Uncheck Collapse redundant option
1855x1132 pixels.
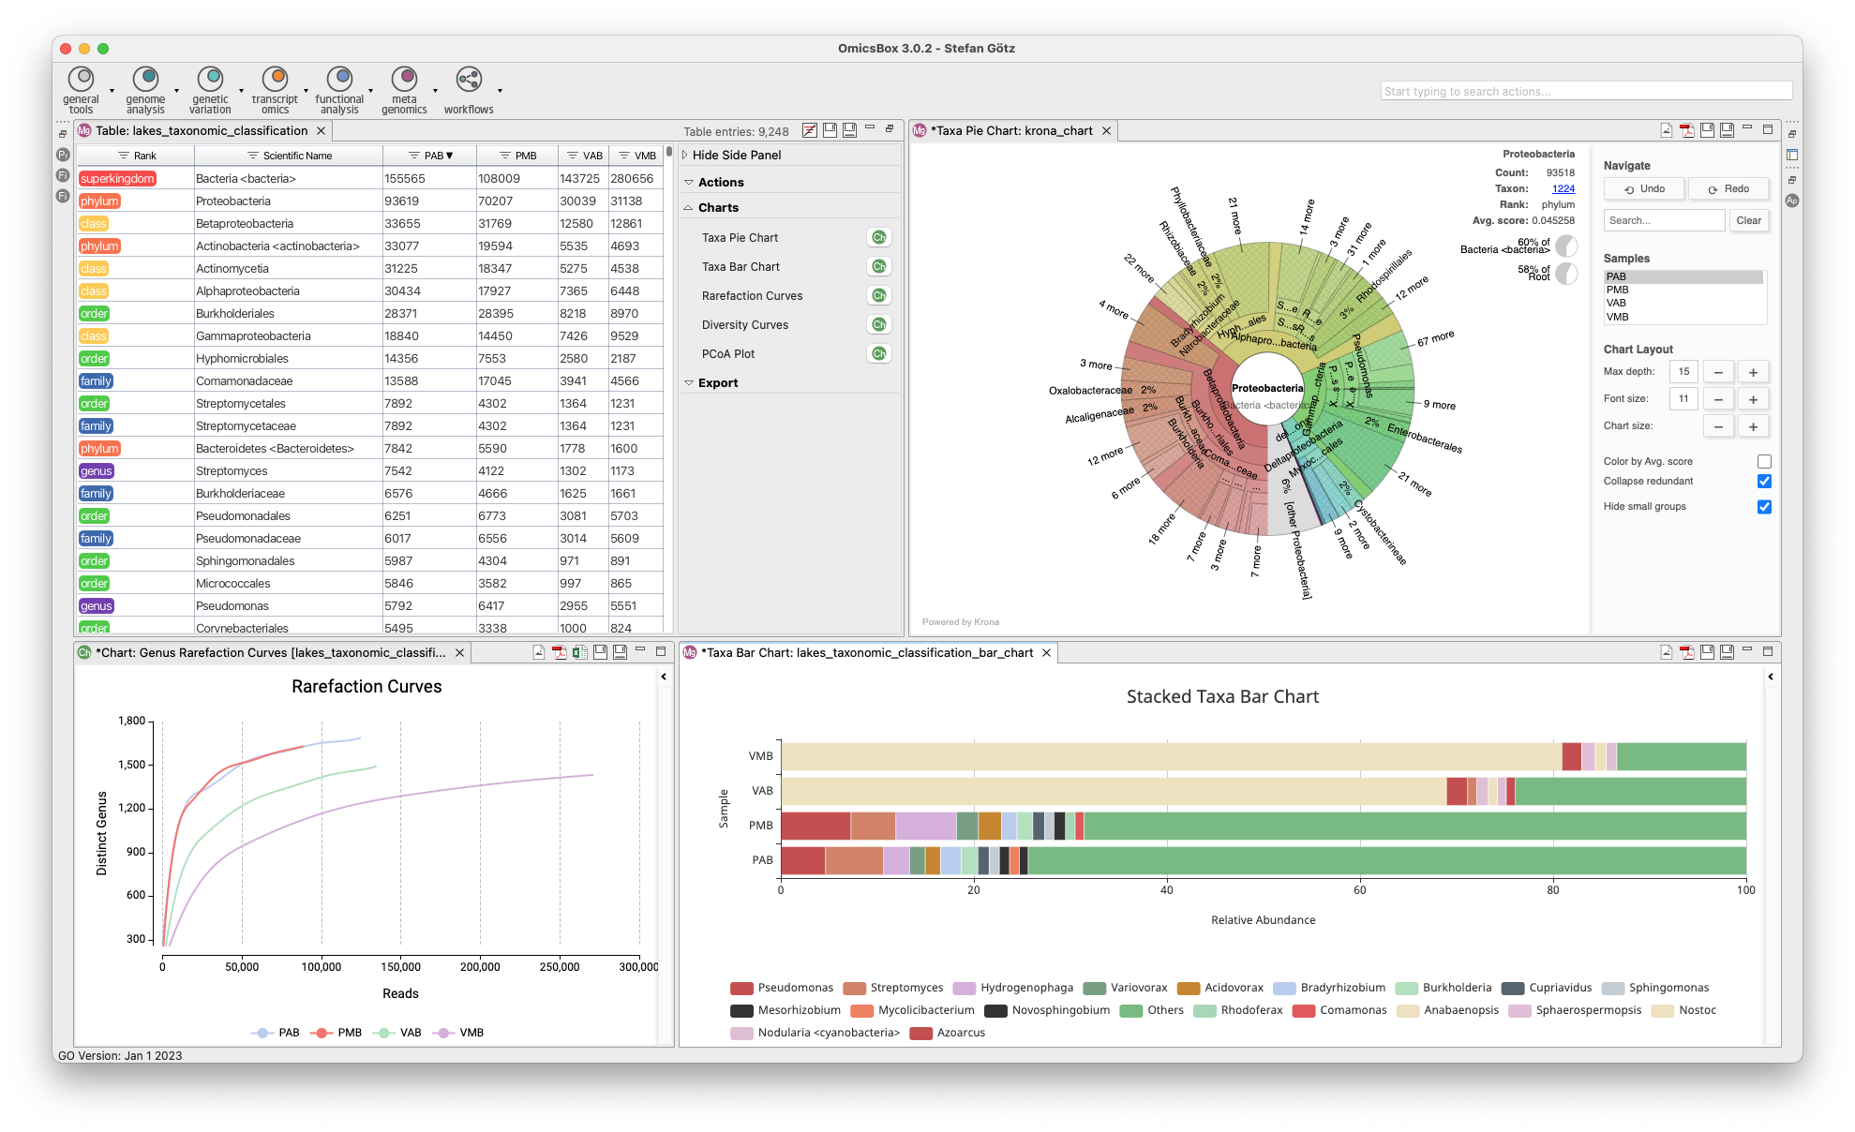click(1764, 482)
